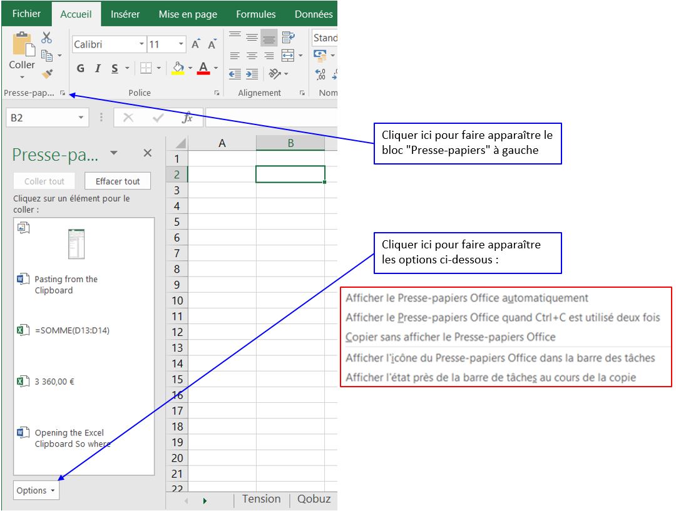Click the red A font color swatch

click(x=203, y=69)
